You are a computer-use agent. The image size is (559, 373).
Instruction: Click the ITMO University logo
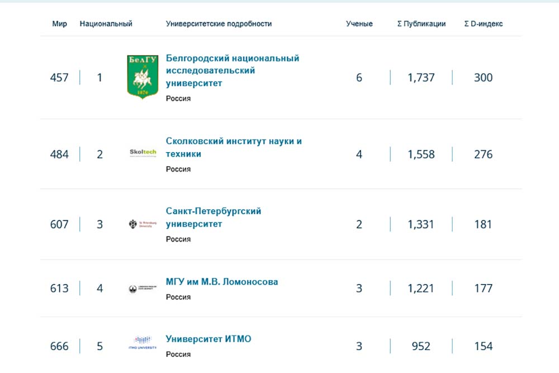(143, 342)
